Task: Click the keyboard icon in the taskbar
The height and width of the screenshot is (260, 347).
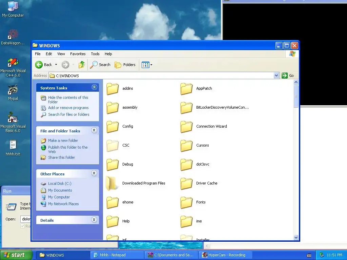Action: coord(309,255)
